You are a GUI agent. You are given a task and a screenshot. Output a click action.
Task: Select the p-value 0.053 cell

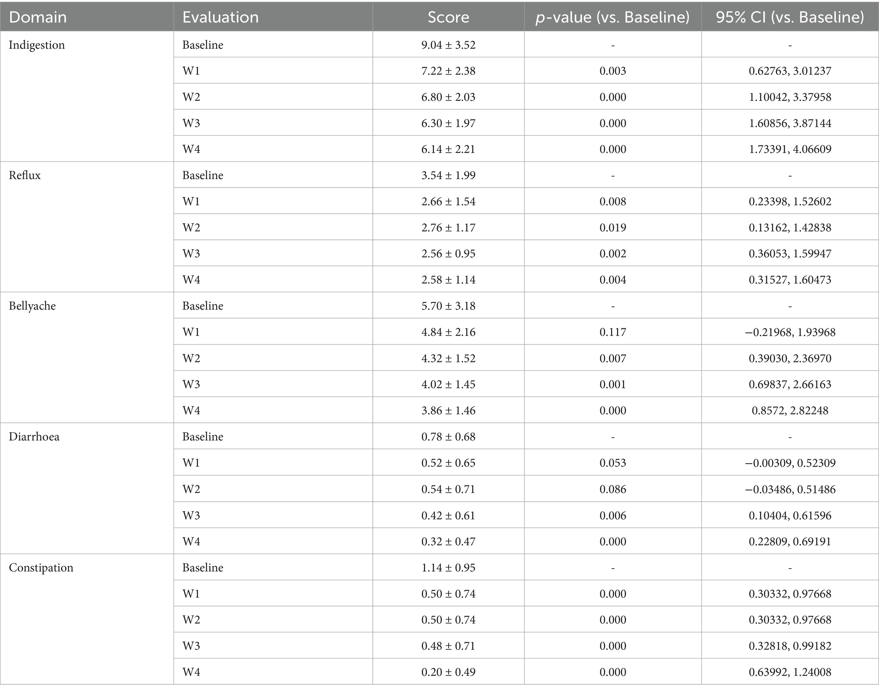(612, 463)
